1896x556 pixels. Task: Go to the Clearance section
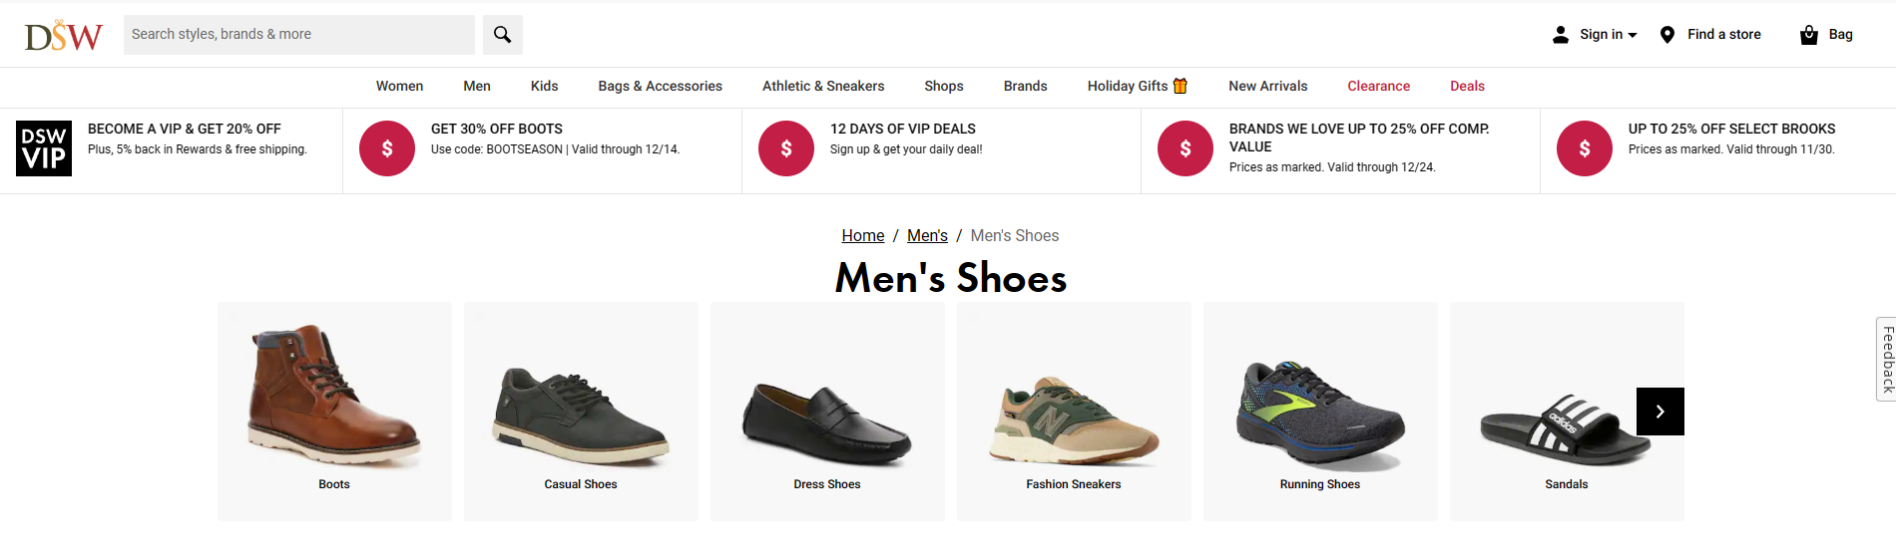1378,87
